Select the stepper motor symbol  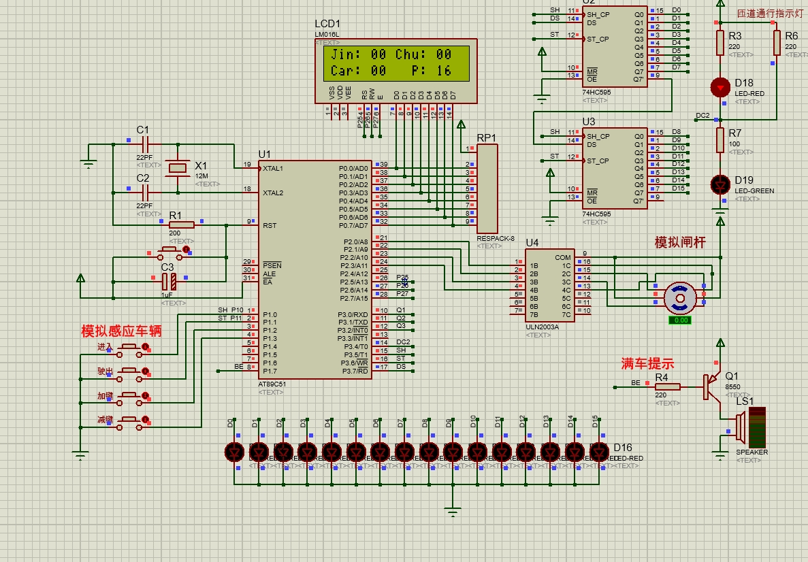click(680, 298)
